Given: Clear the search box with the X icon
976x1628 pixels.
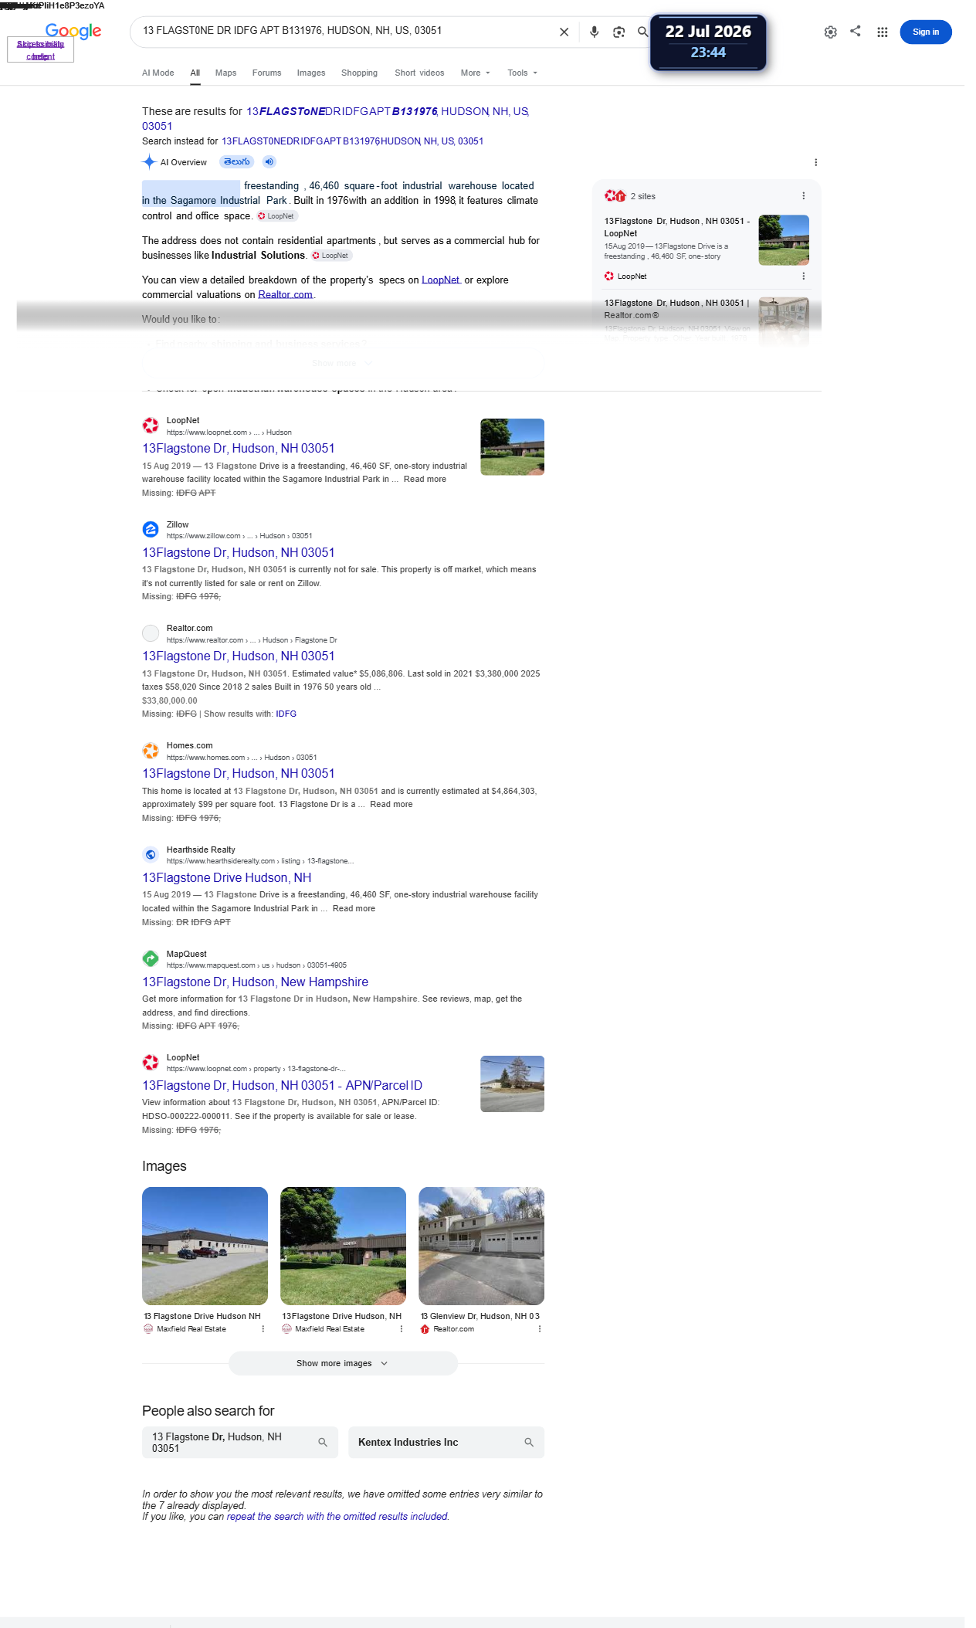Looking at the screenshot, I should pyautogui.click(x=564, y=32).
